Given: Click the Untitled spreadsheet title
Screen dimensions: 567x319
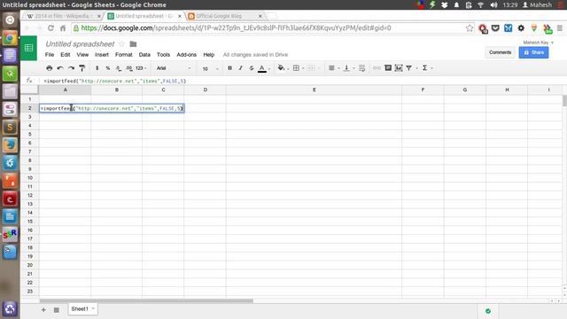Looking at the screenshot, I should click(80, 43).
